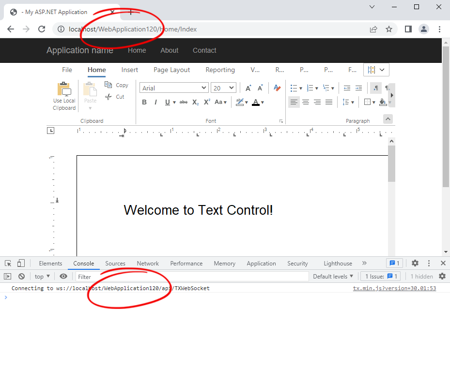Screen dimensions: 450x382
Task: Open Font dialog launcher
Action: pos(281,121)
